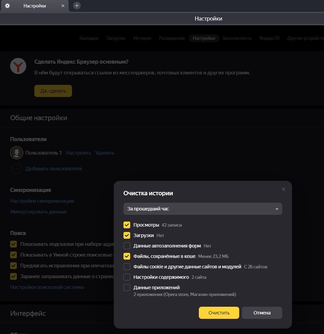Close the Настройки browser tab
Image resolution: width=324 pixels, height=334 pixels.
click(63, 6)
